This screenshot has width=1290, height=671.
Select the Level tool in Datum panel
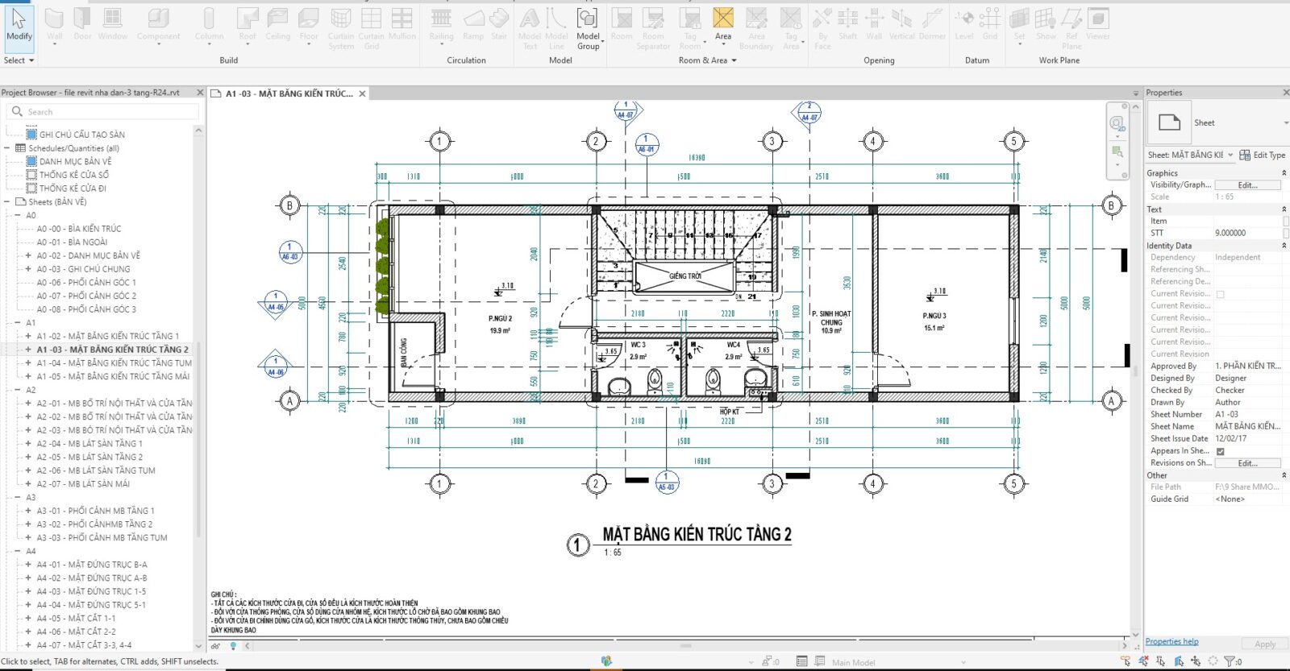click(x=964, y=25)
